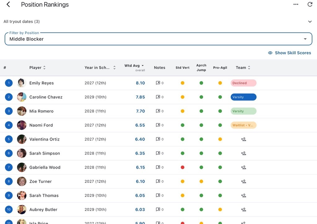Screen dimensions: 317x224
Task: Open the three-dot more options menu
Action: [x=296, y=4]
